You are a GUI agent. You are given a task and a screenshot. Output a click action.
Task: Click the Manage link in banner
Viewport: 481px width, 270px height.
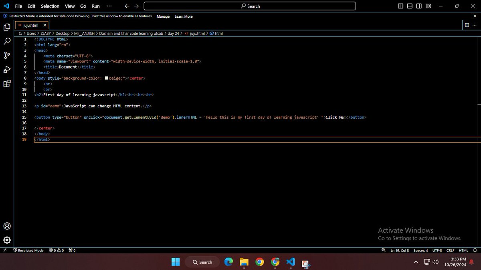point(163,16)
